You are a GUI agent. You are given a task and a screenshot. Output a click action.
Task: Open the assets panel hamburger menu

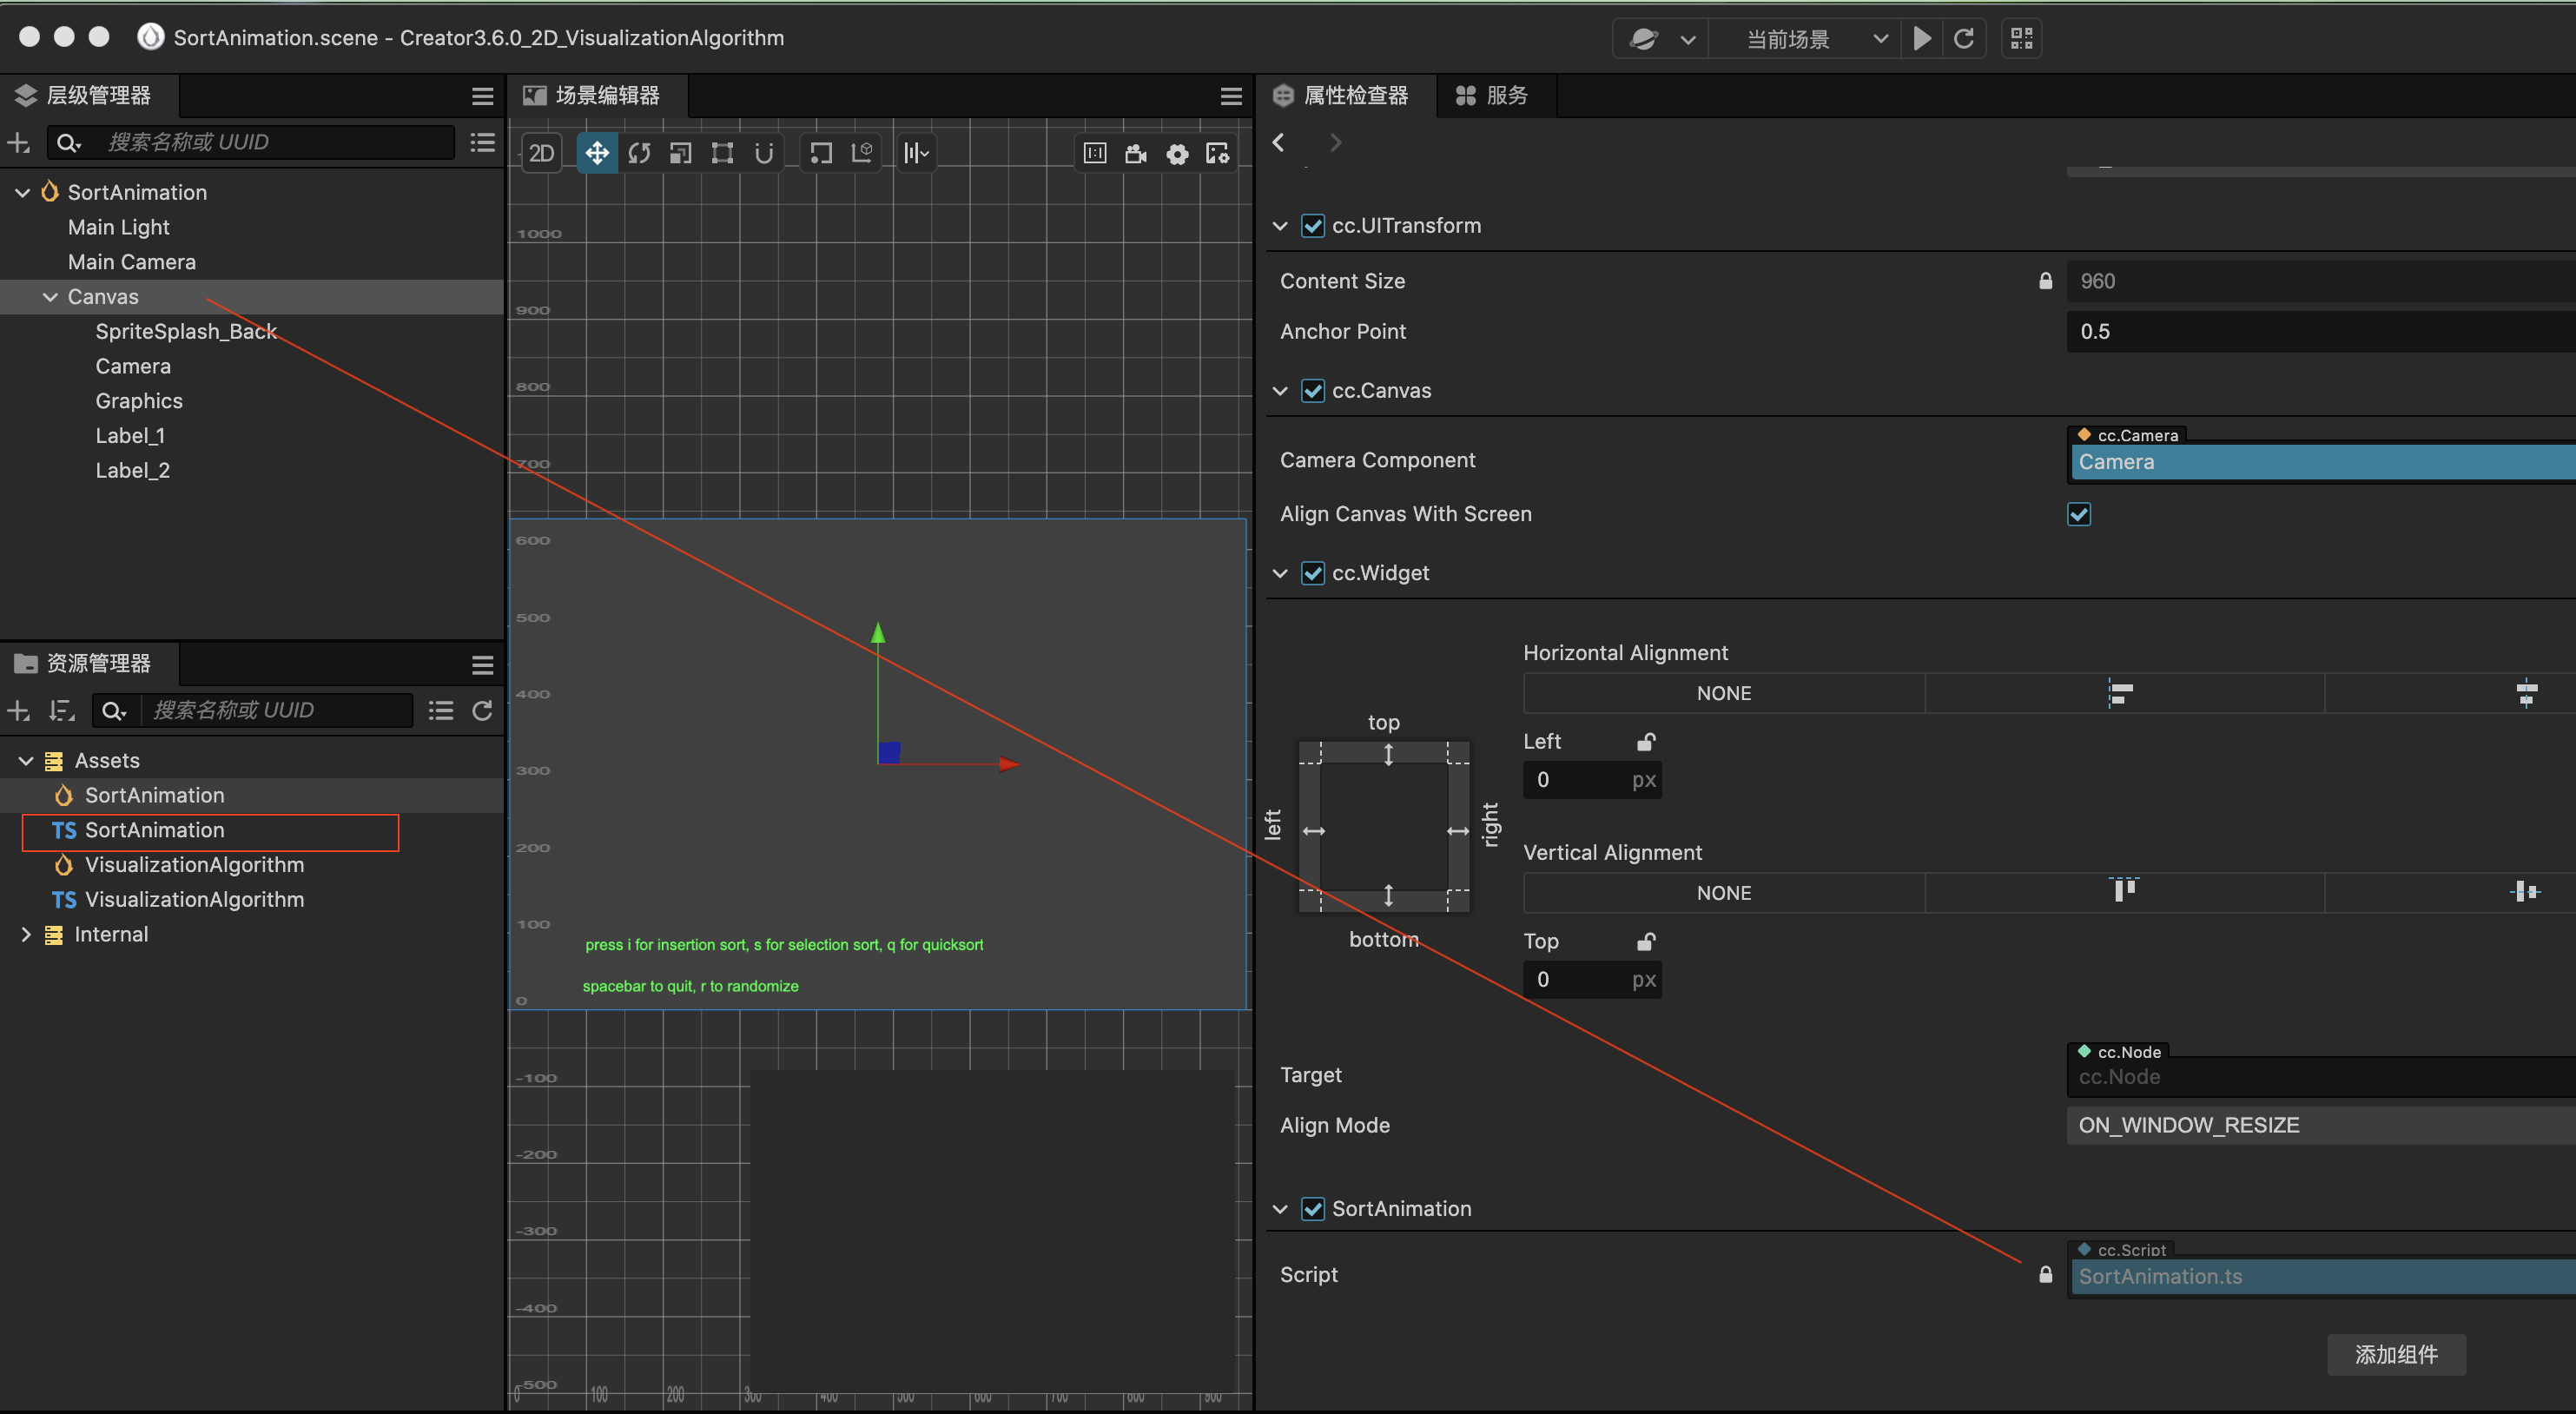[x=482, y=665]
